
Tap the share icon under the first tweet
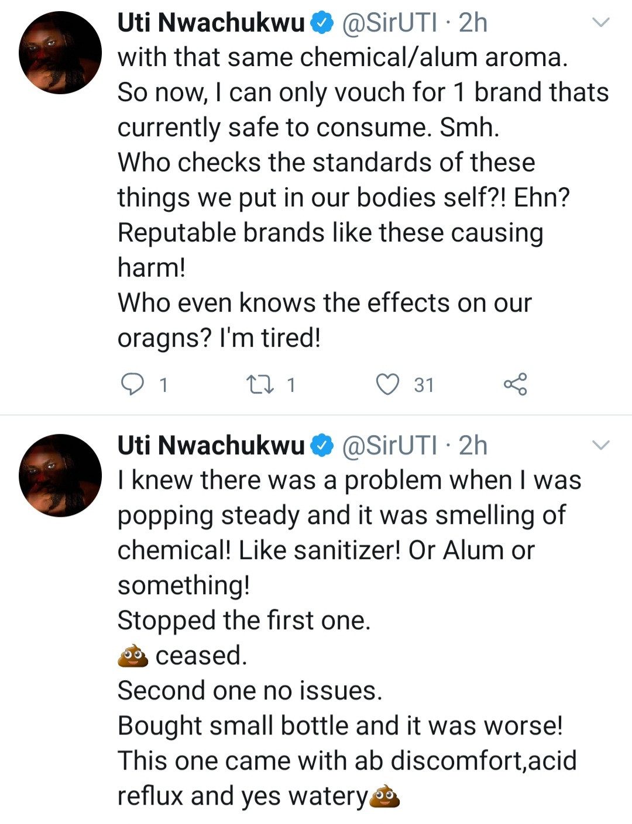[x=515, y=384]
